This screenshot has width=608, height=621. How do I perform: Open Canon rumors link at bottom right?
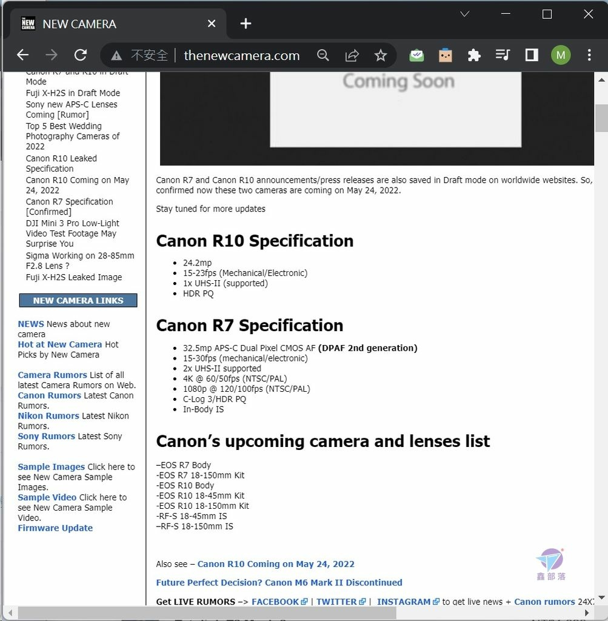pos(544,602)
